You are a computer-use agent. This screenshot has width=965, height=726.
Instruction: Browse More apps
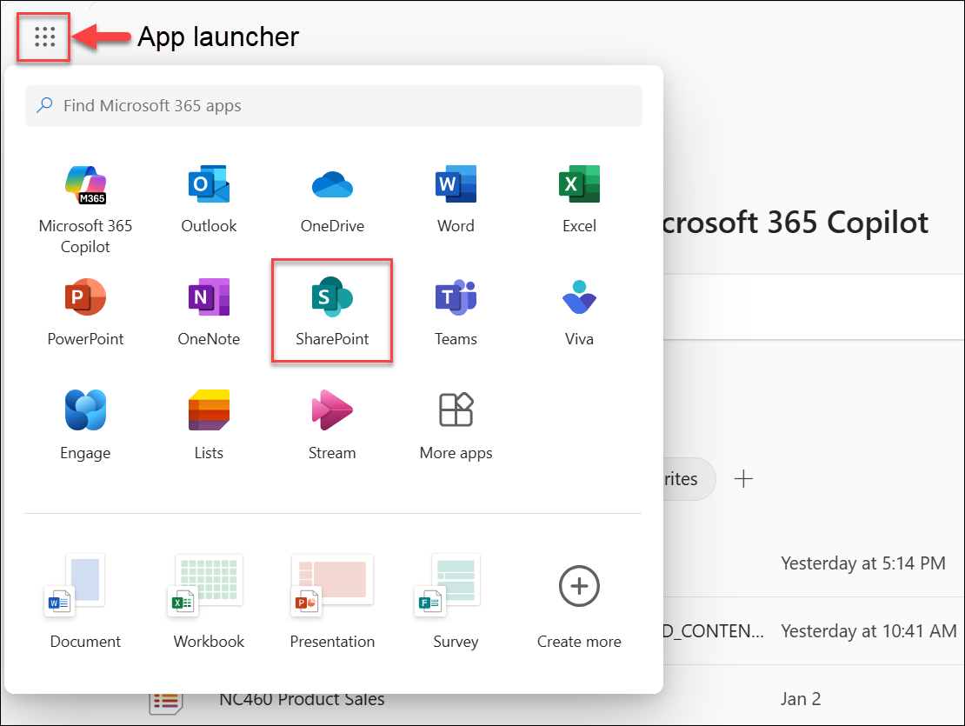tap(456, 425)
